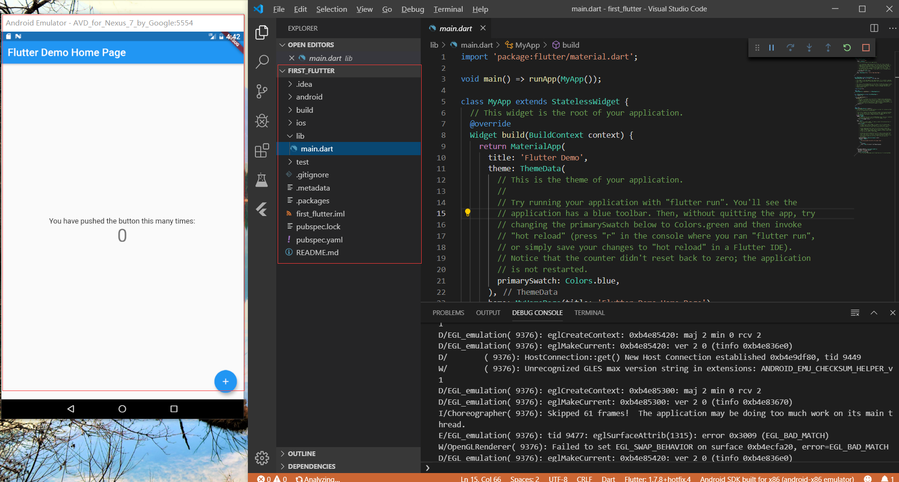Click debug Step Over button
Image resolution: width=899 pixels, height=482 pixels.
click(790, 48)
